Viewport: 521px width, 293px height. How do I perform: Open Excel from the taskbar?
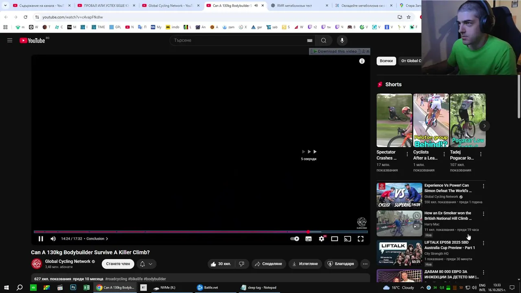[86, 288]
